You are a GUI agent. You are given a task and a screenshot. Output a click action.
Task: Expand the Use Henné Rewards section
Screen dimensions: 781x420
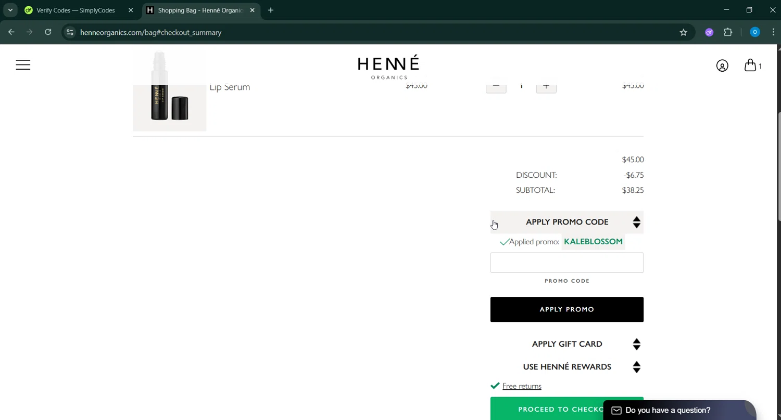pos(567,367)
